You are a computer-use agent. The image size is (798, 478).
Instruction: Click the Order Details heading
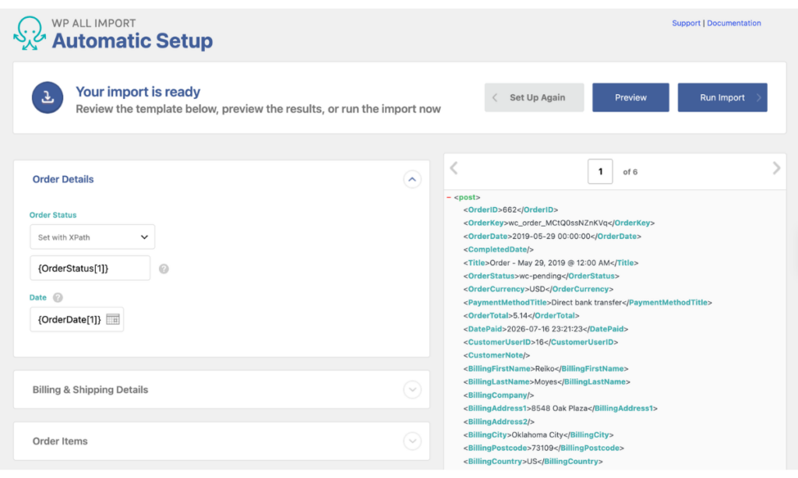[63, 179]
